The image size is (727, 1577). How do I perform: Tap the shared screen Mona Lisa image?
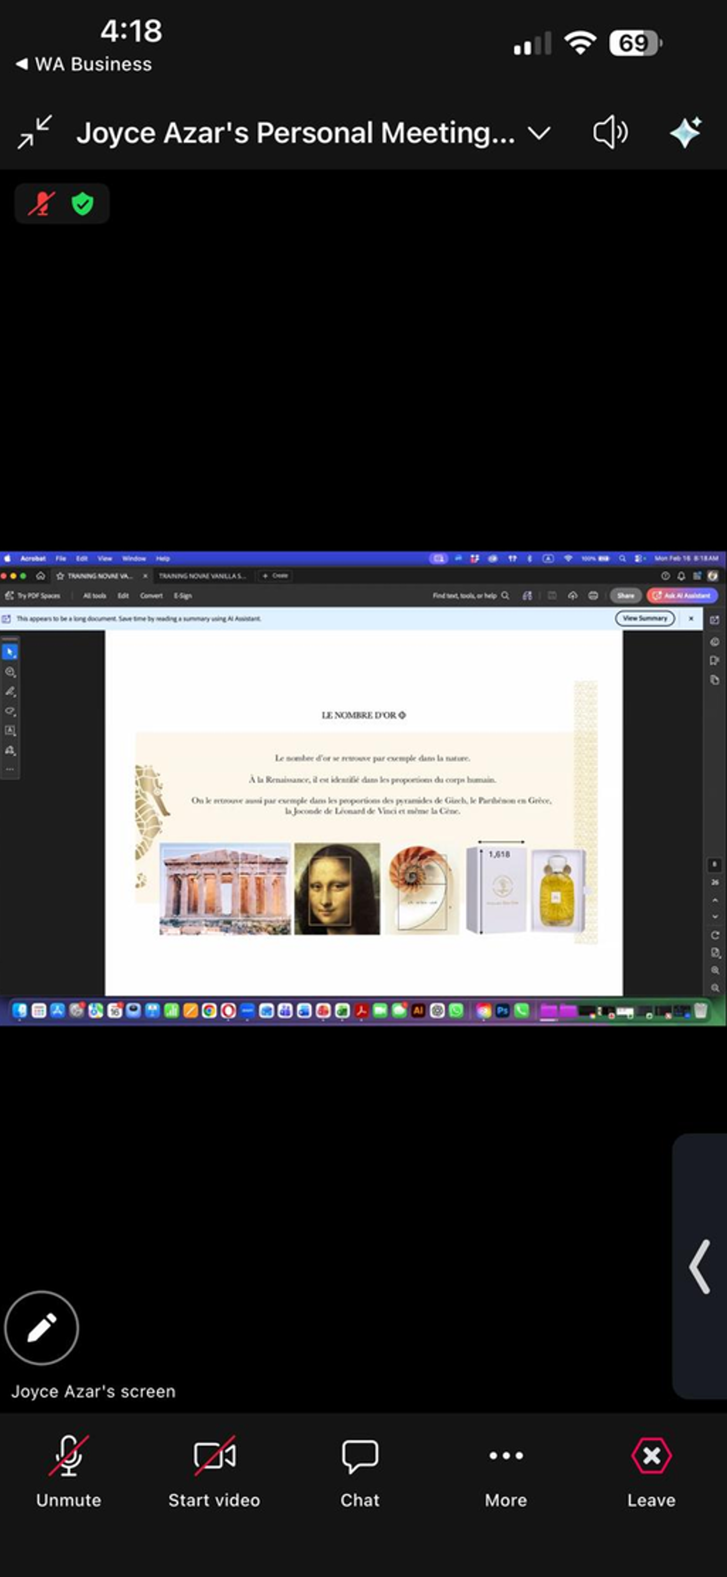[337, 889]
